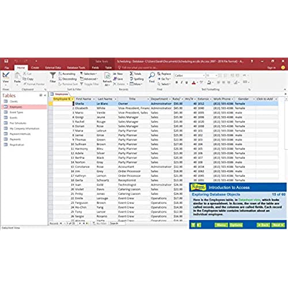Viewport: 288px width, 288px height.
Task: Open the View datasheet icon
Action: [6, 75]
